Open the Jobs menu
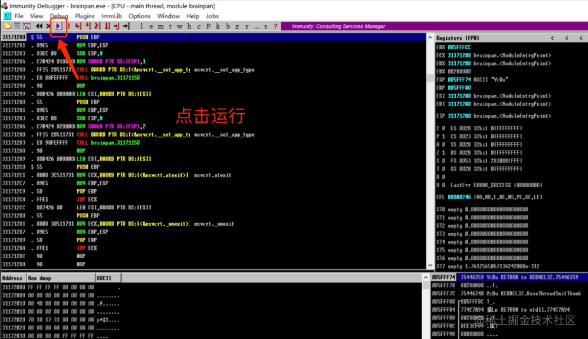The image size is (588, 339). 212,16
